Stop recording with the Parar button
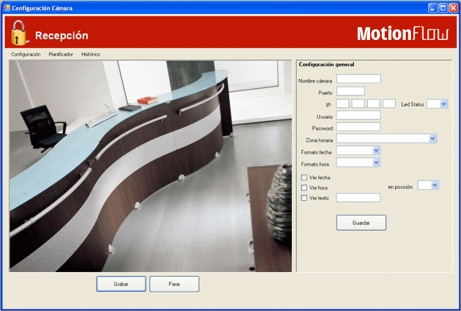This screenshot has width=461, height=311. [x=174, y=284]
